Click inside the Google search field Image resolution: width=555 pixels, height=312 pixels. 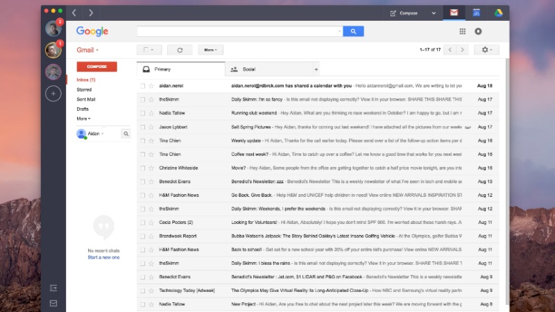point(239,31)
